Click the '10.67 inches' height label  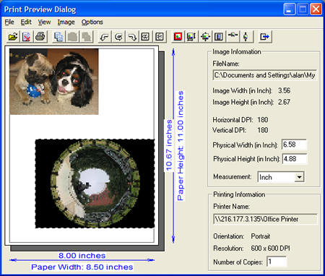tap(169, 145)
